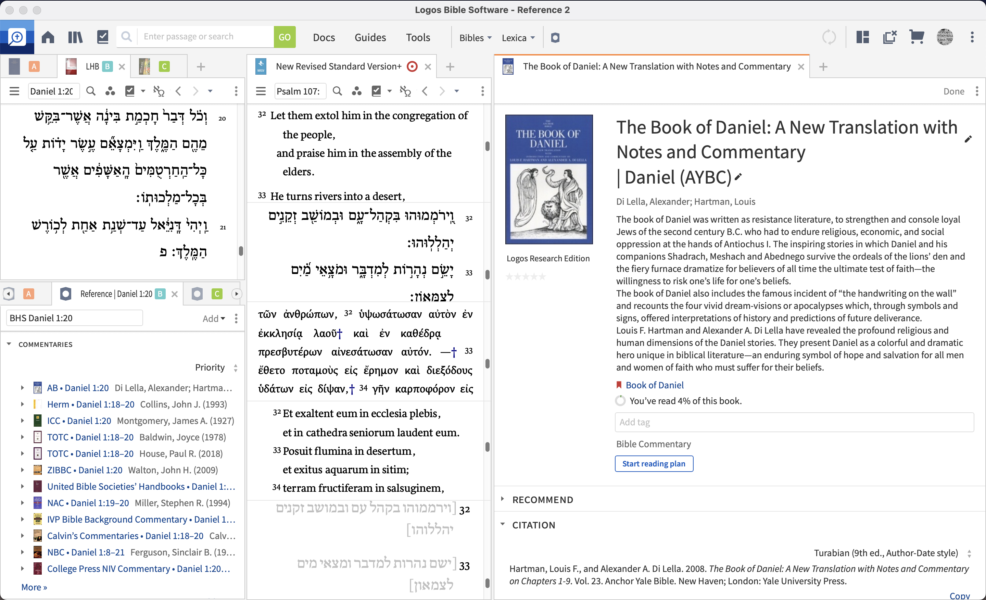Open the LHB panel menu (hamburger icon)

(14, 91)
